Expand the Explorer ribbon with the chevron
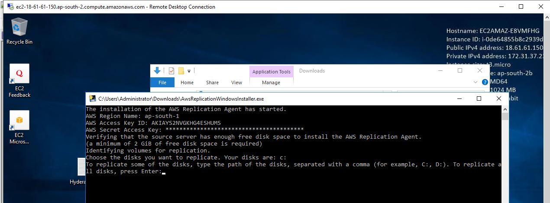 [476, 82]
